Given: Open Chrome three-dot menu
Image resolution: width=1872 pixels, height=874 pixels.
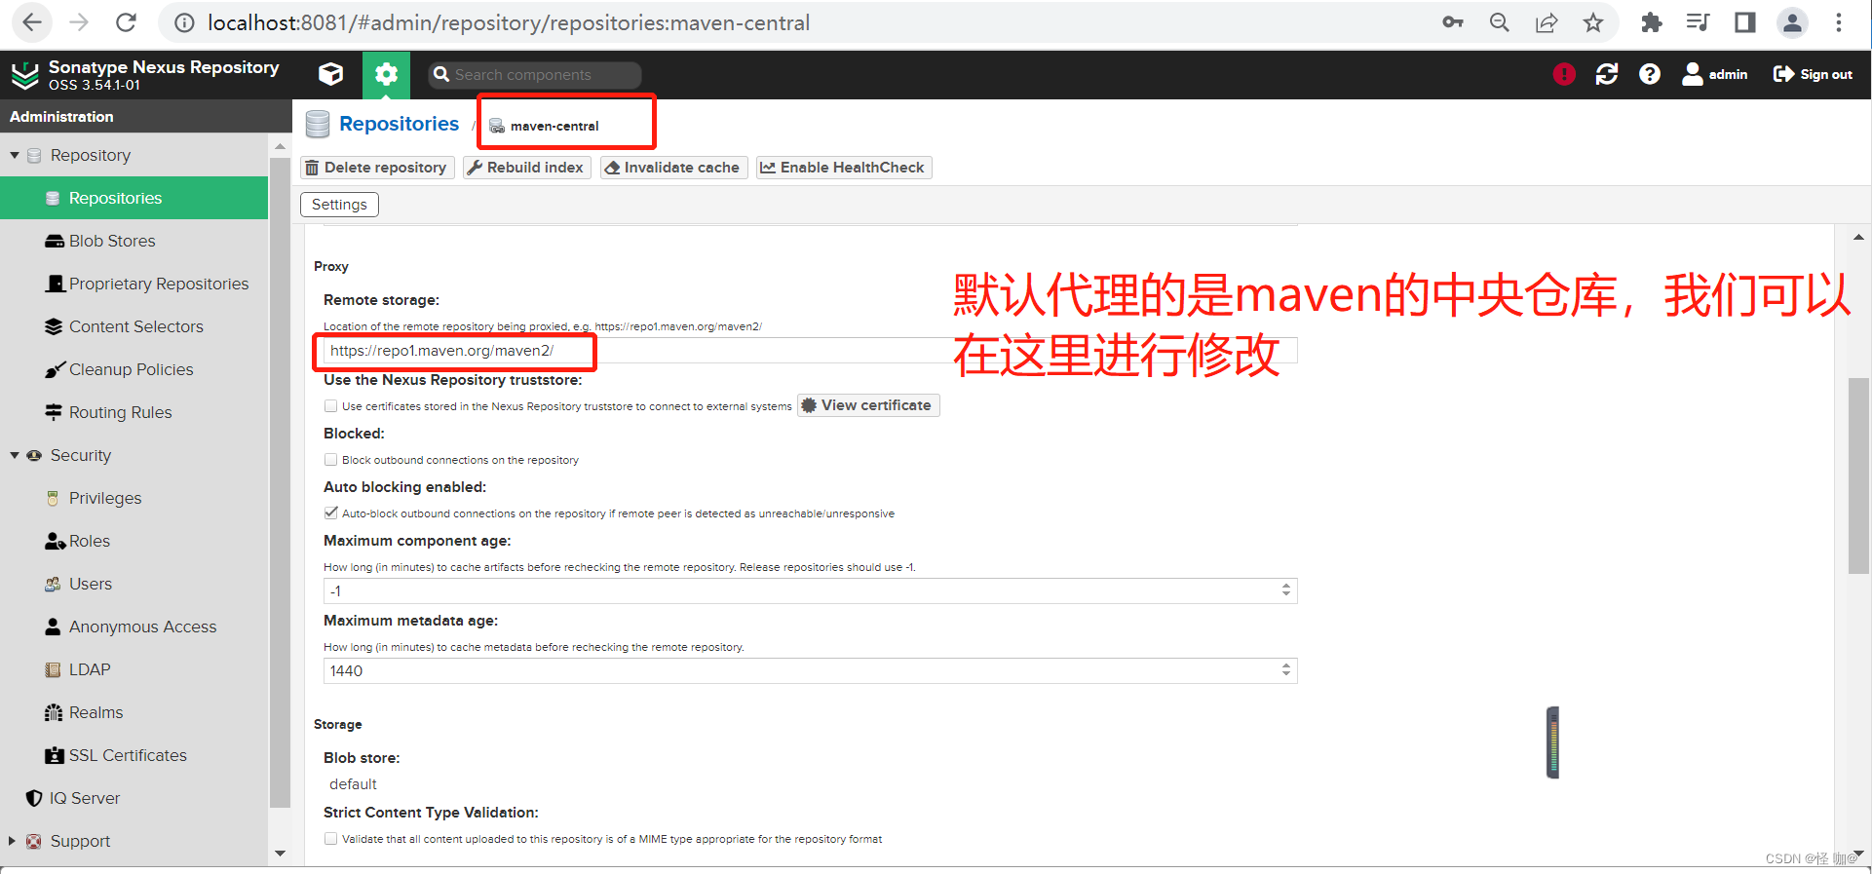Looking at the screenshot, I should (1839, 22).
